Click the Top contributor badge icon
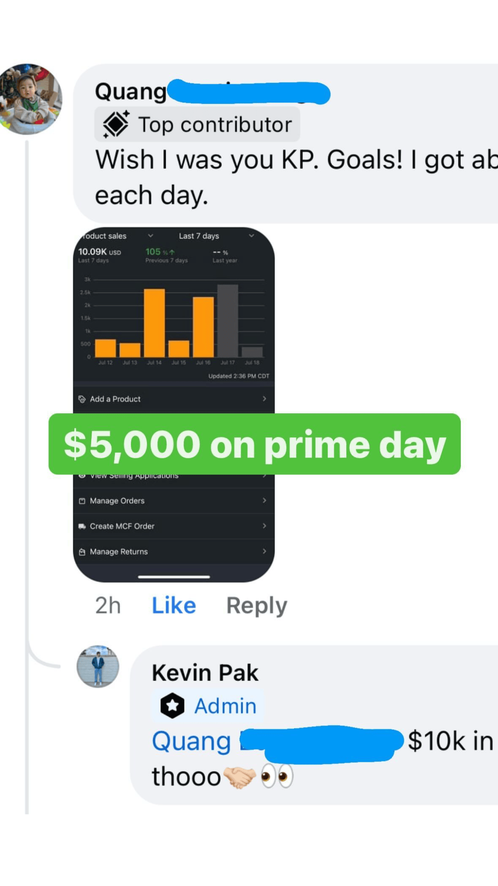Image resolution: width=498 pixels, height=886 pixels. tap(115, 125)
